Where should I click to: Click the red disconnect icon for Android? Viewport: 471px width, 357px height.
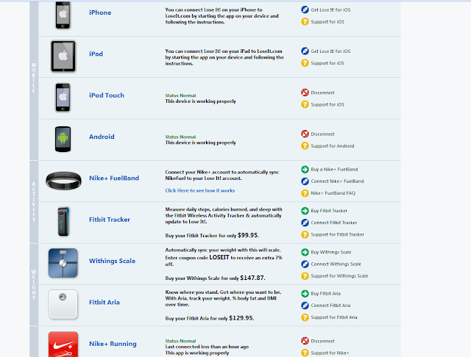click(x=305, y=134)
